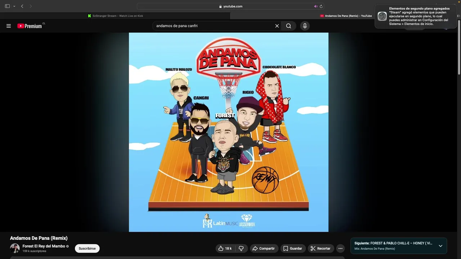Go back with the Safari back arrow
461x259 pixels.
[x=22, y=6]
